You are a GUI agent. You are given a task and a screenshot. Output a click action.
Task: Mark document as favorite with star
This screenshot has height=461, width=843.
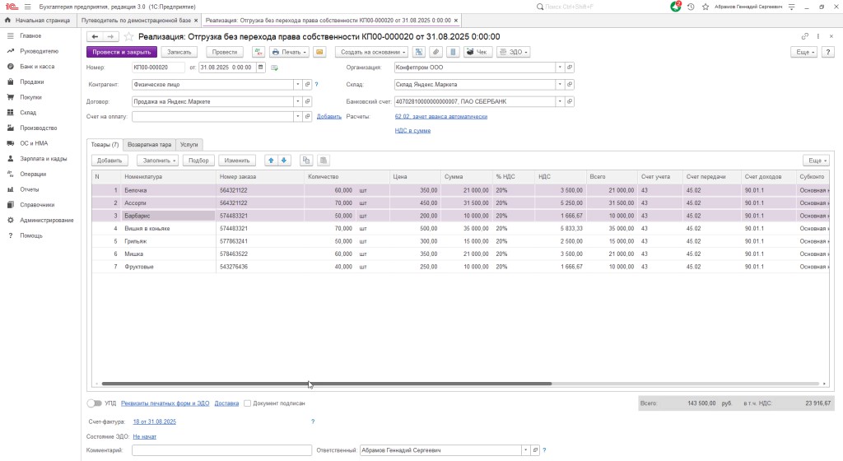point(129,37)
